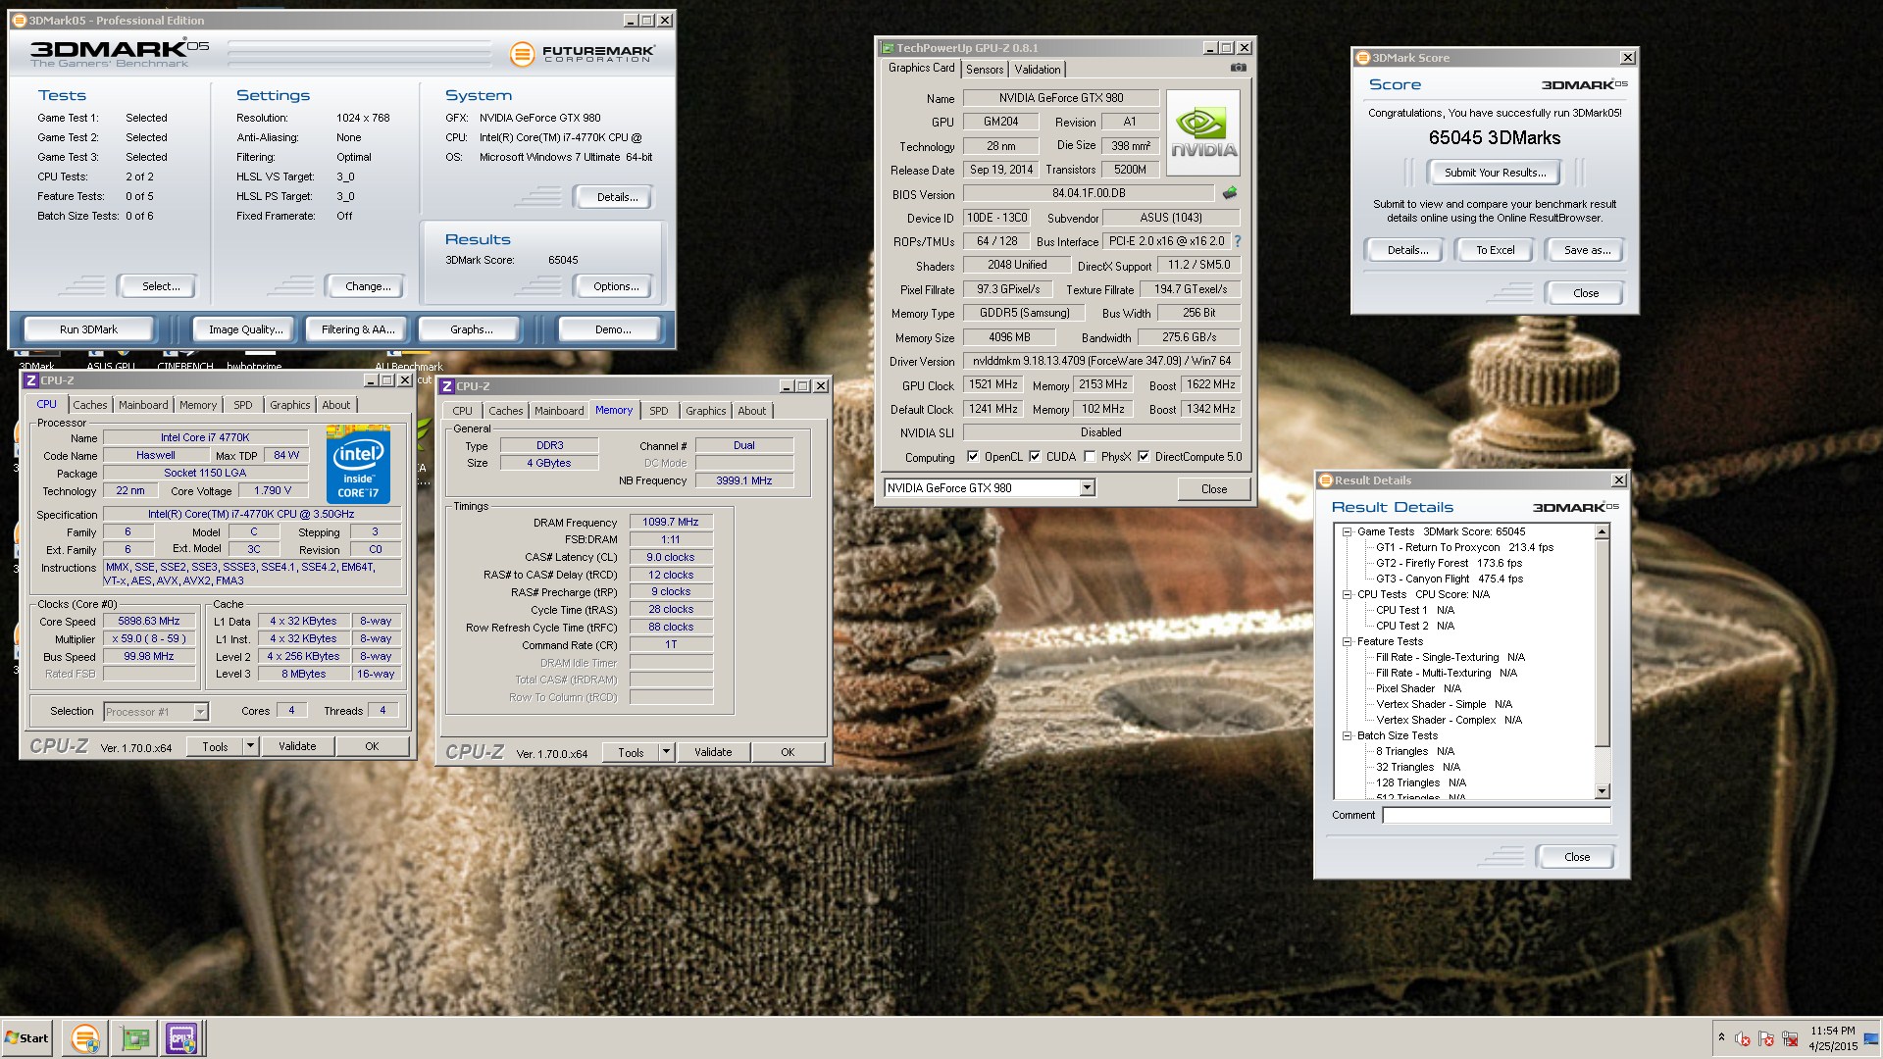Open Caches tab in CPU-Z CPU window
This screenshot has height=1059, width=1883.
(x=90, y=405)
